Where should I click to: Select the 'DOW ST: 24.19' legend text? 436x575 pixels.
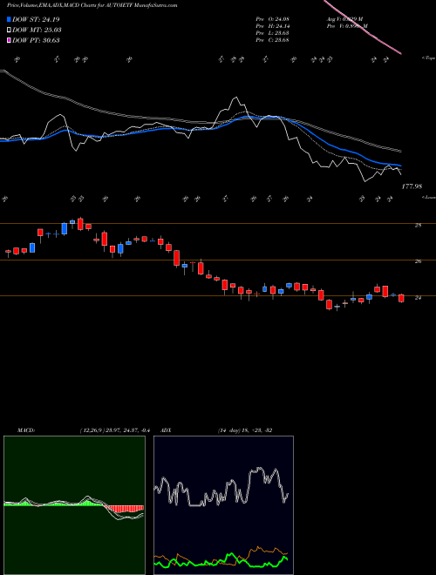click(x=36, y=19)
